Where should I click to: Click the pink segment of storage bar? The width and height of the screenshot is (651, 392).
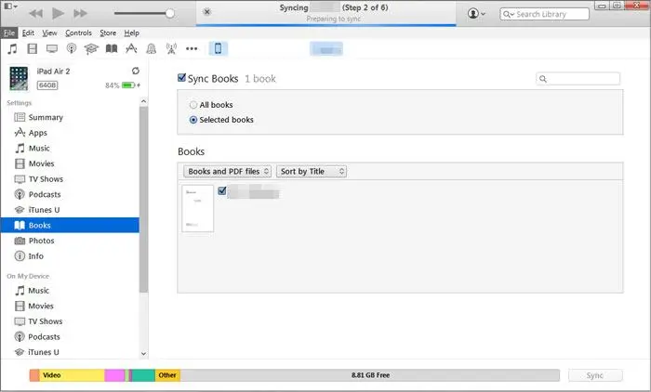pos(114,375)
